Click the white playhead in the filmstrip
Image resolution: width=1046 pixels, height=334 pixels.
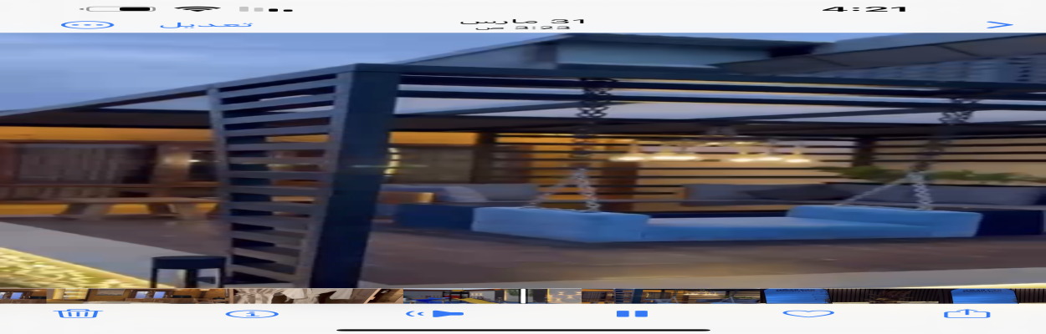point(523,296)
